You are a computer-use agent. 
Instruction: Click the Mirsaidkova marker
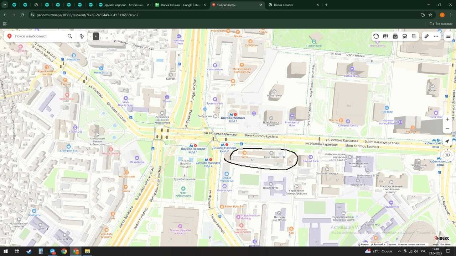pyautogui.click(x=137, y=158)
